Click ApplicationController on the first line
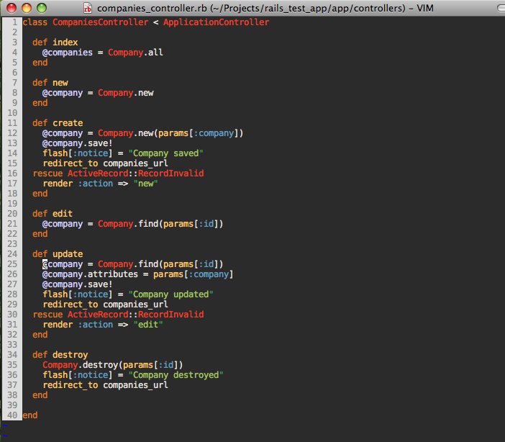Image resolution: width=505 pixels, height=442 pixels. coord(216,22)
